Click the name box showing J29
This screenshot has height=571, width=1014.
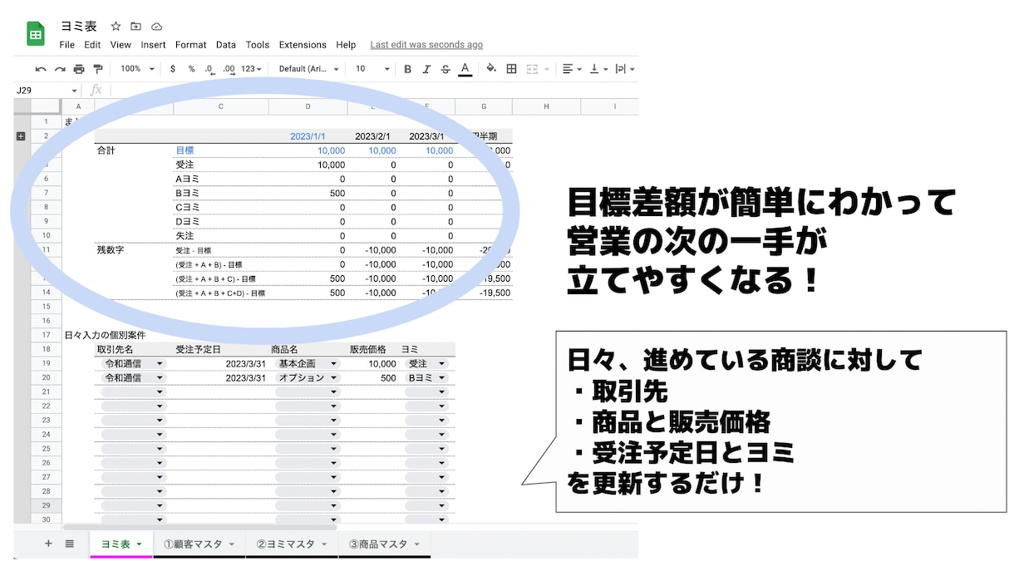pos(42,91)
